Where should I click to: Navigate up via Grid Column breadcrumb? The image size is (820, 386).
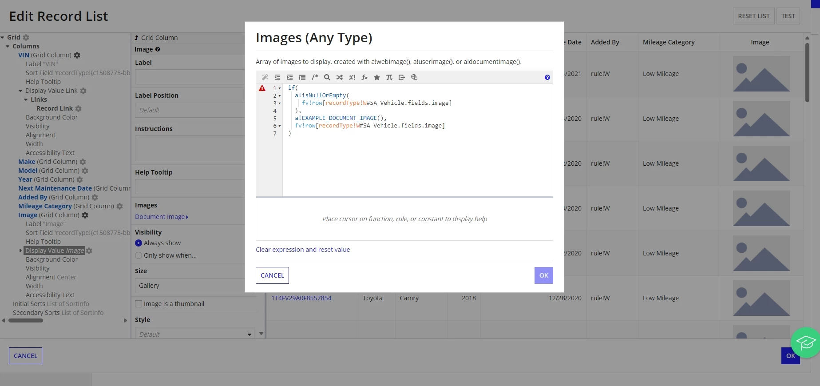[156, 38]
